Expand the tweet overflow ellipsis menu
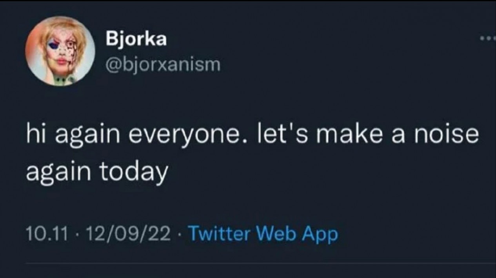 point(489,39)
